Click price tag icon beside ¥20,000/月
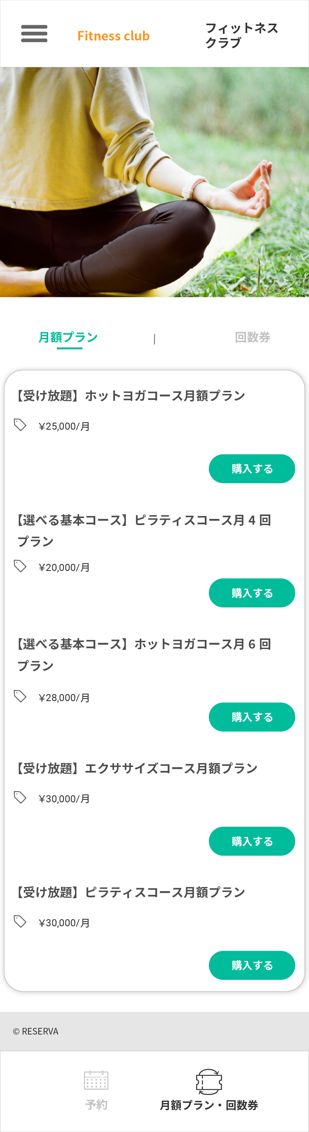The height and width of the screenshot is (1132, 309). (20, 566)
